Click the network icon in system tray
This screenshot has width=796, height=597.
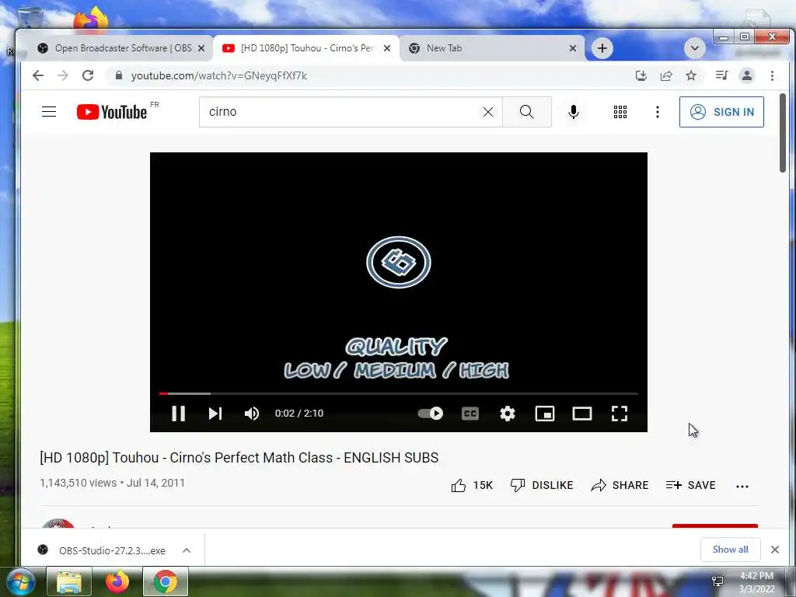pyautogui.click(x=717, y=581)
